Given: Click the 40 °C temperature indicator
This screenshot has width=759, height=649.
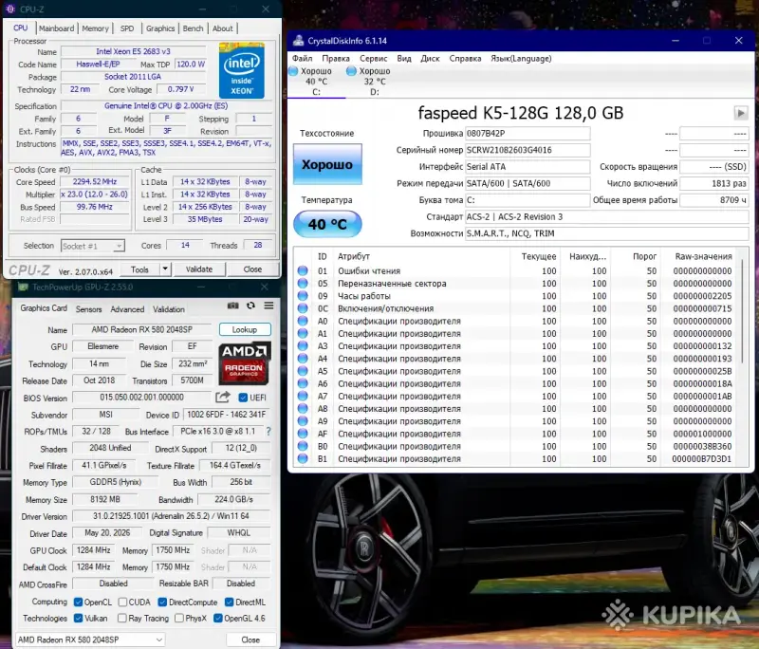Looking at the screenshot, I should pyautogui.click(x=327, y=224).
